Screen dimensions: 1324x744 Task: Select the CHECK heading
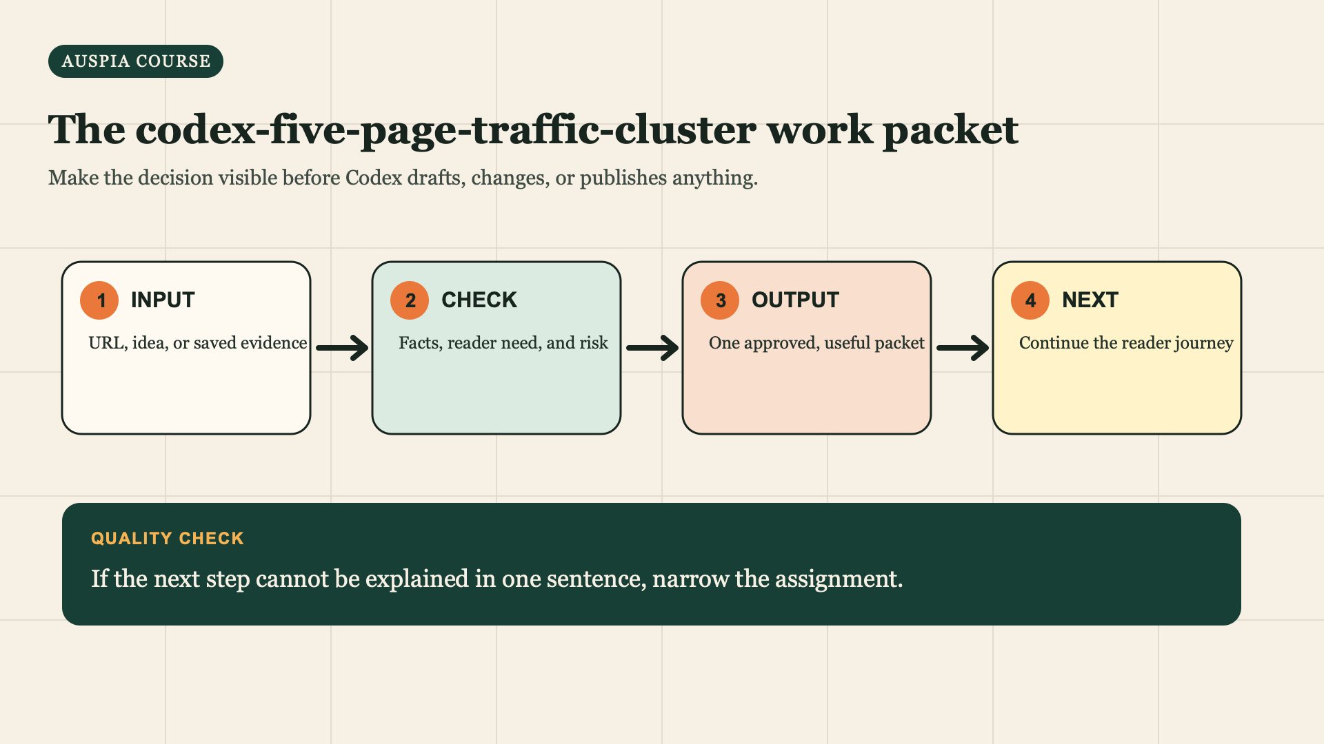tap(479, 300)
